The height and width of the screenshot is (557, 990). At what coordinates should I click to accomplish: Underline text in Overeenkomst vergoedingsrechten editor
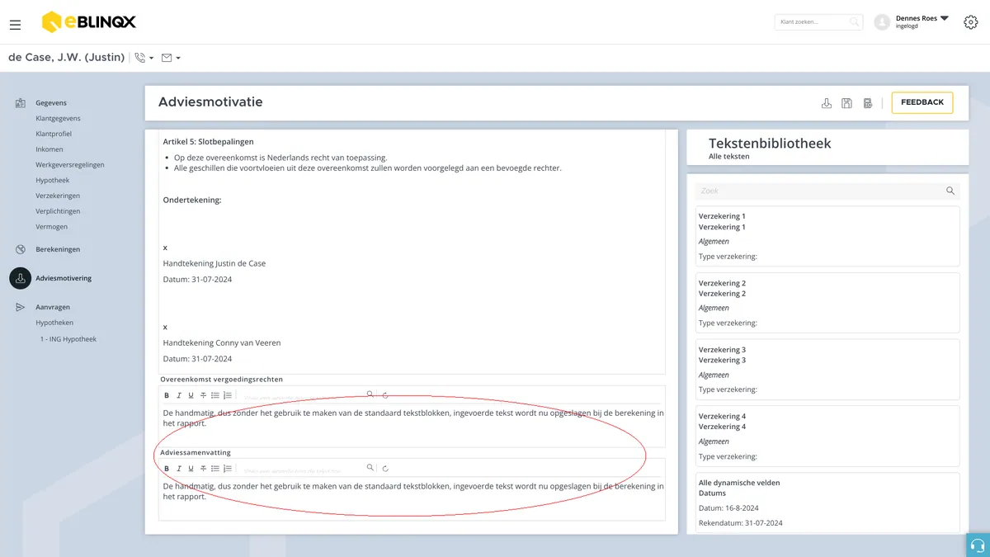click(x=191, y=396)
